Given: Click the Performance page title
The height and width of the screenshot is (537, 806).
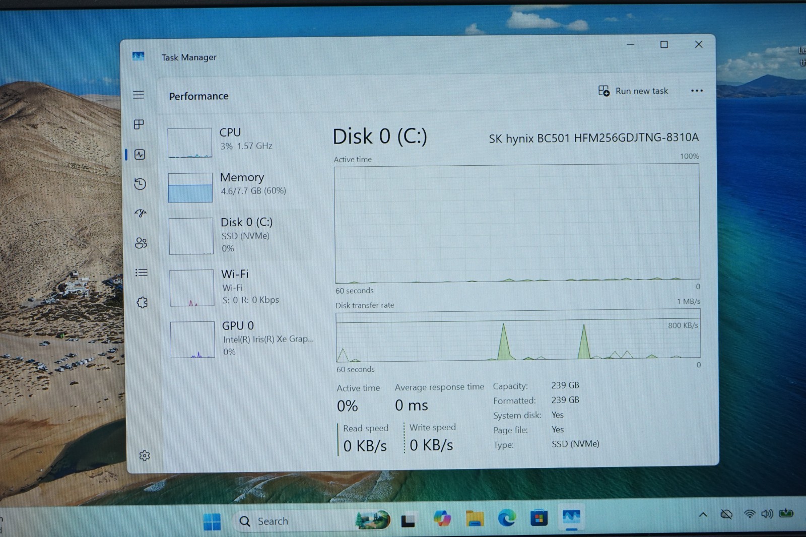Looking at the screenshot, I should click(x=198, y=96).
